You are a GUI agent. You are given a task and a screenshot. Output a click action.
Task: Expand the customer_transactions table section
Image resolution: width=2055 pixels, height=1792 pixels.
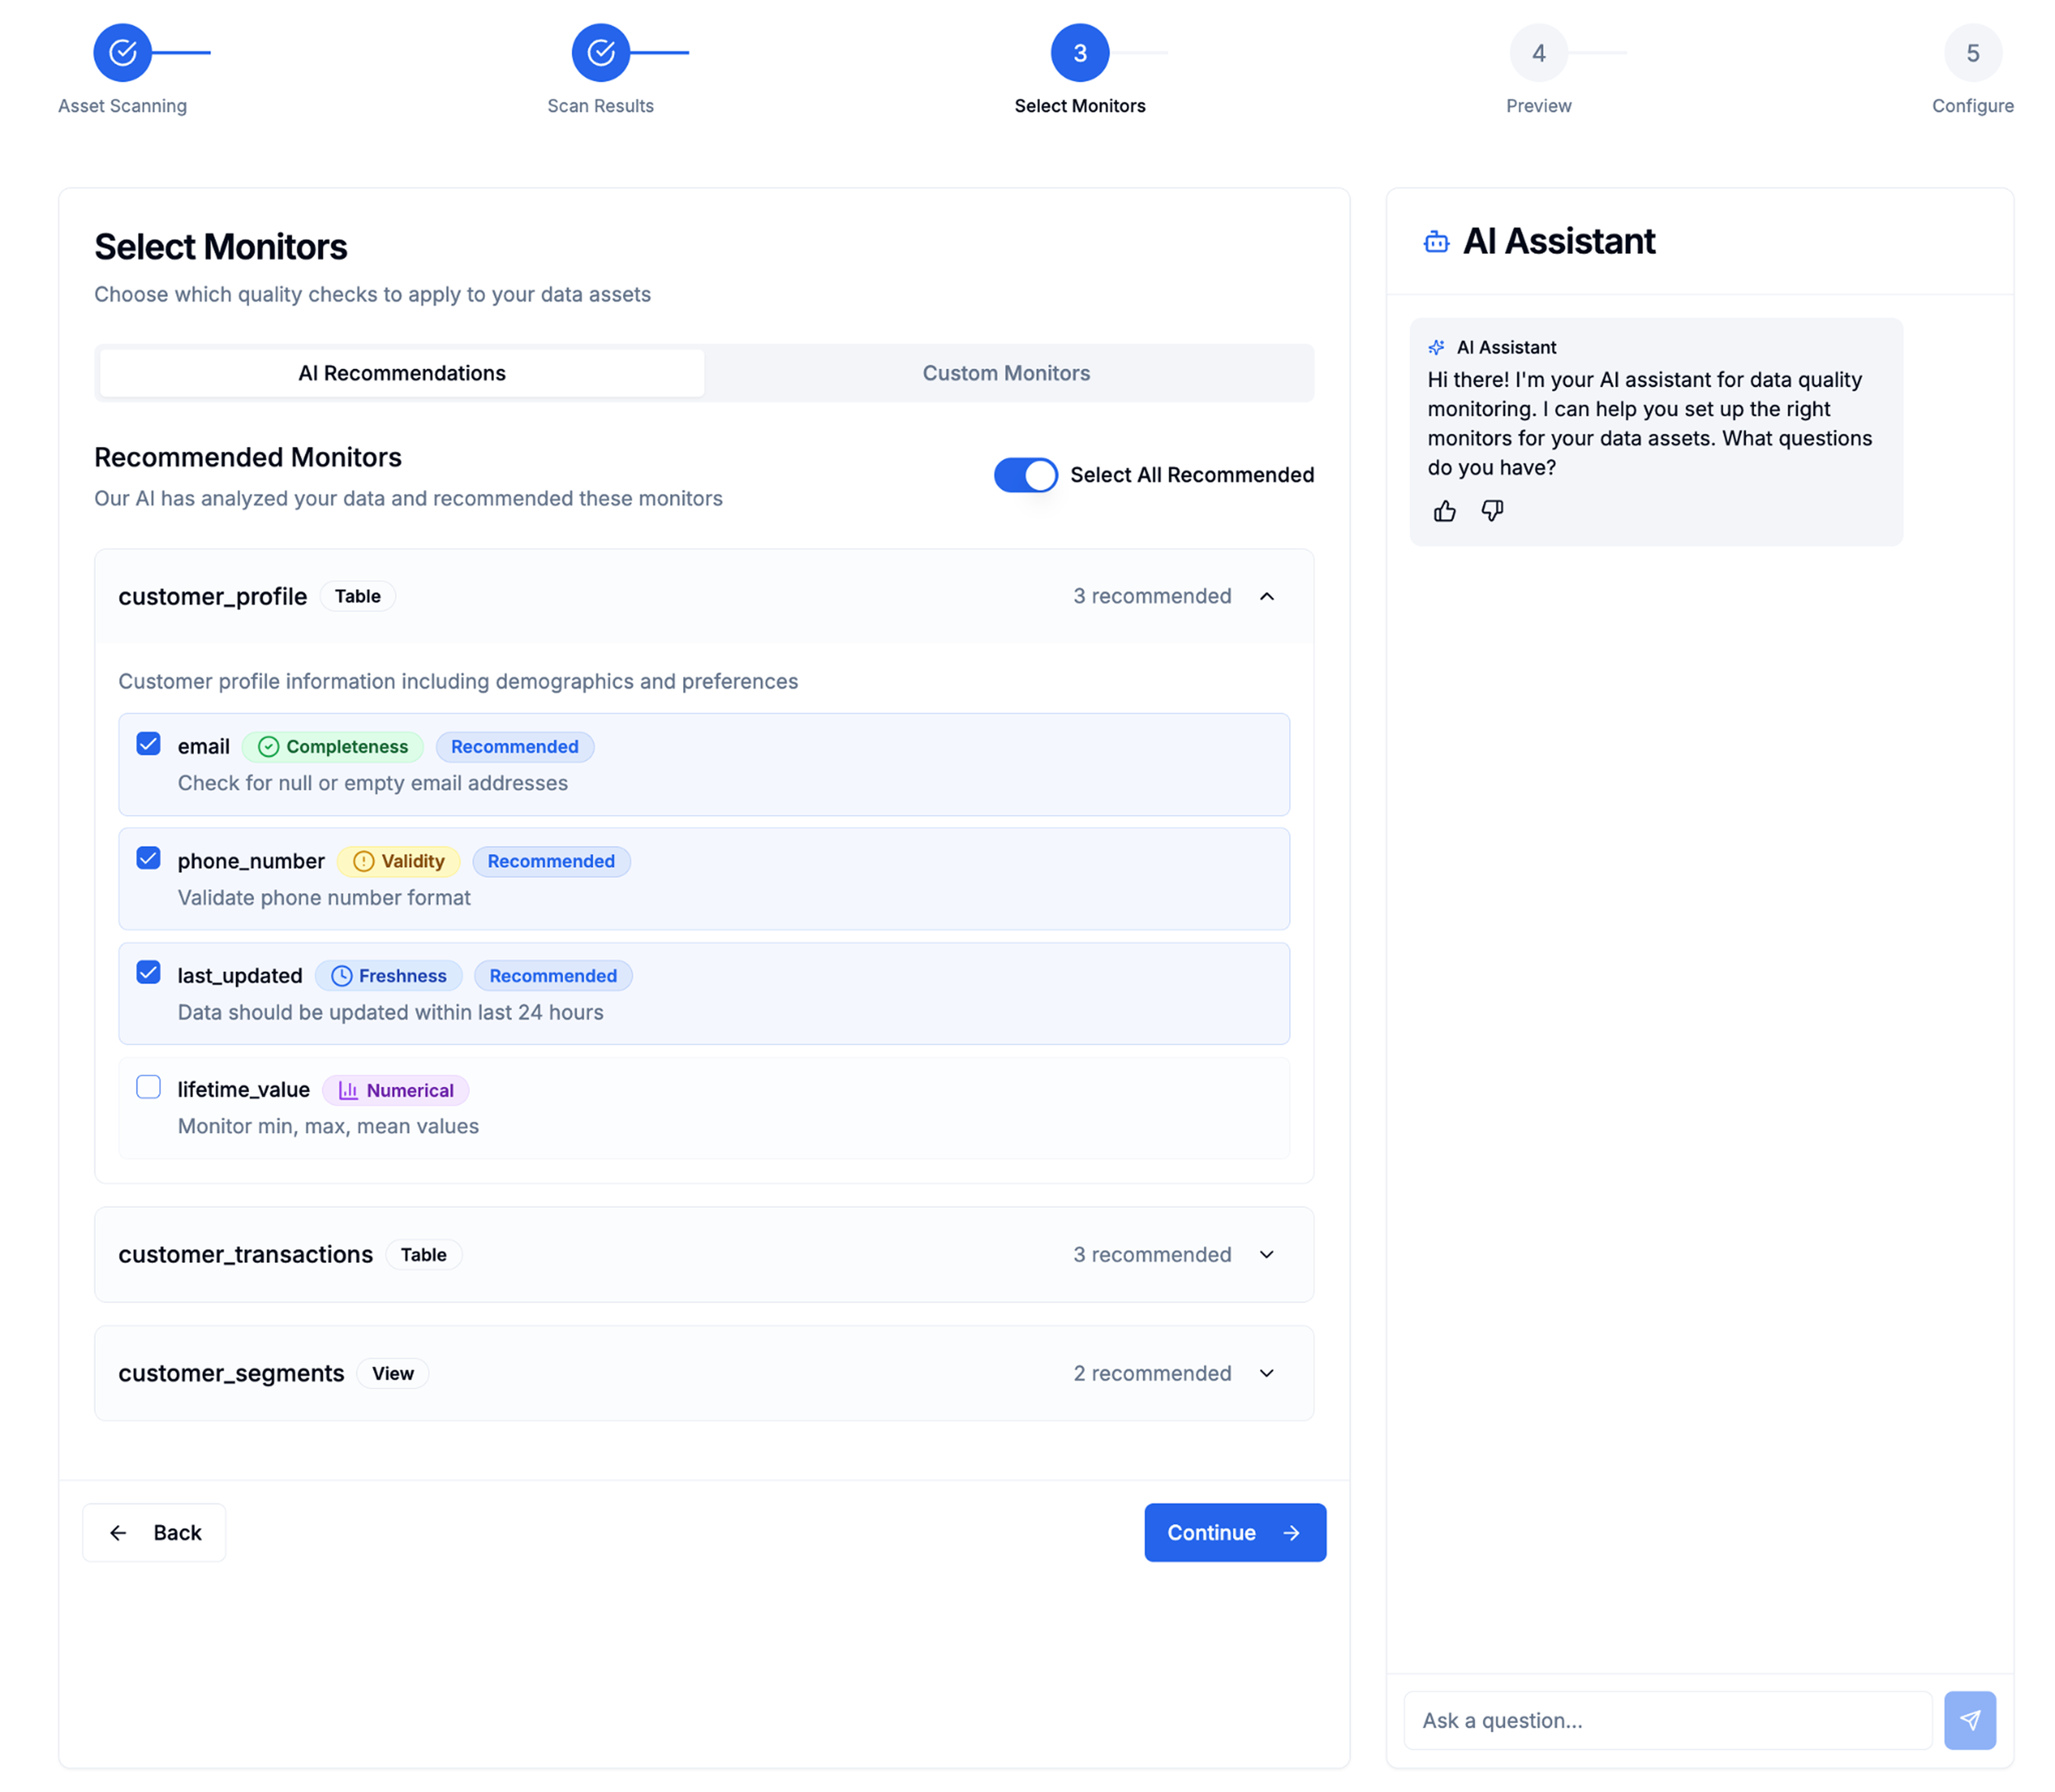pyautogui.click(x=1266, y=1254)
